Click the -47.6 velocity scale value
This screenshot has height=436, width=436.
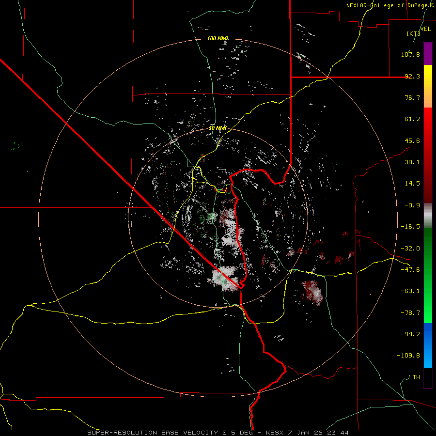(x=410, y=270)
